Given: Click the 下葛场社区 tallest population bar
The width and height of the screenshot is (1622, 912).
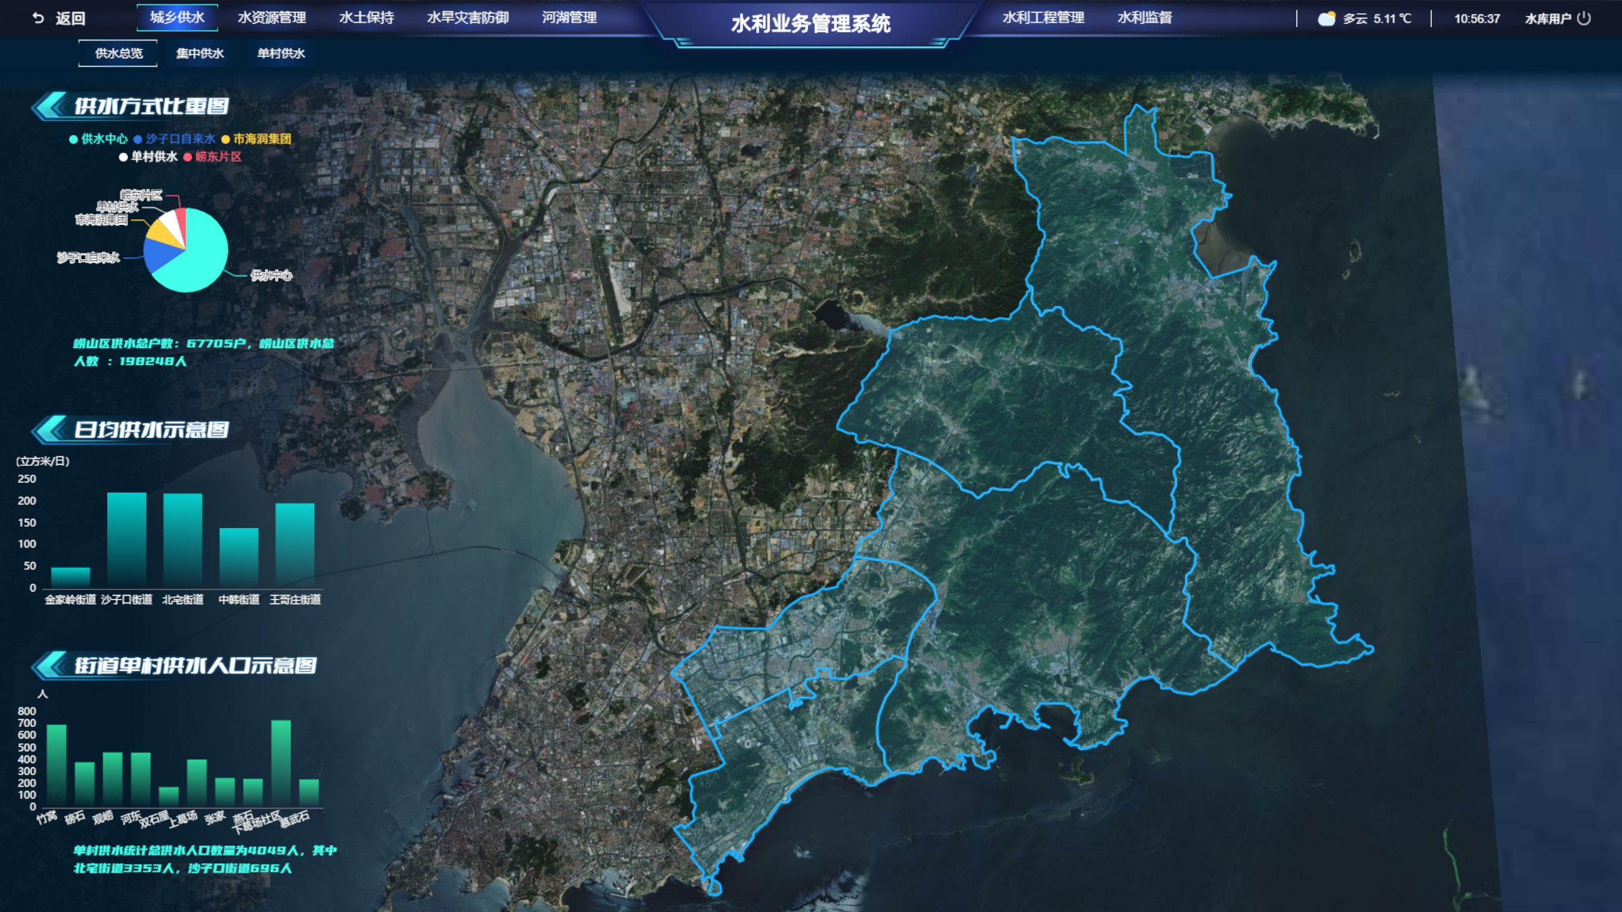Looking at the screenshot, I should click(x=281, y=763).
